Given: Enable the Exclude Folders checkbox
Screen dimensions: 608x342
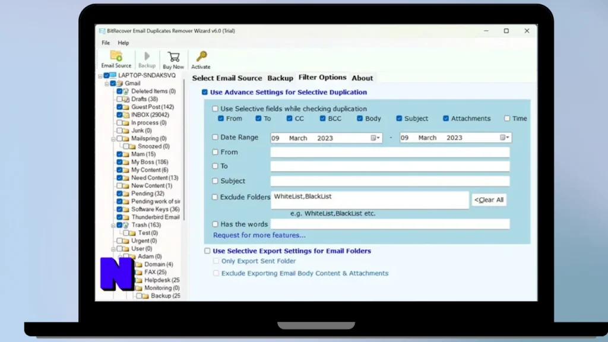Looking at the screenshot, I should (215, 197).
